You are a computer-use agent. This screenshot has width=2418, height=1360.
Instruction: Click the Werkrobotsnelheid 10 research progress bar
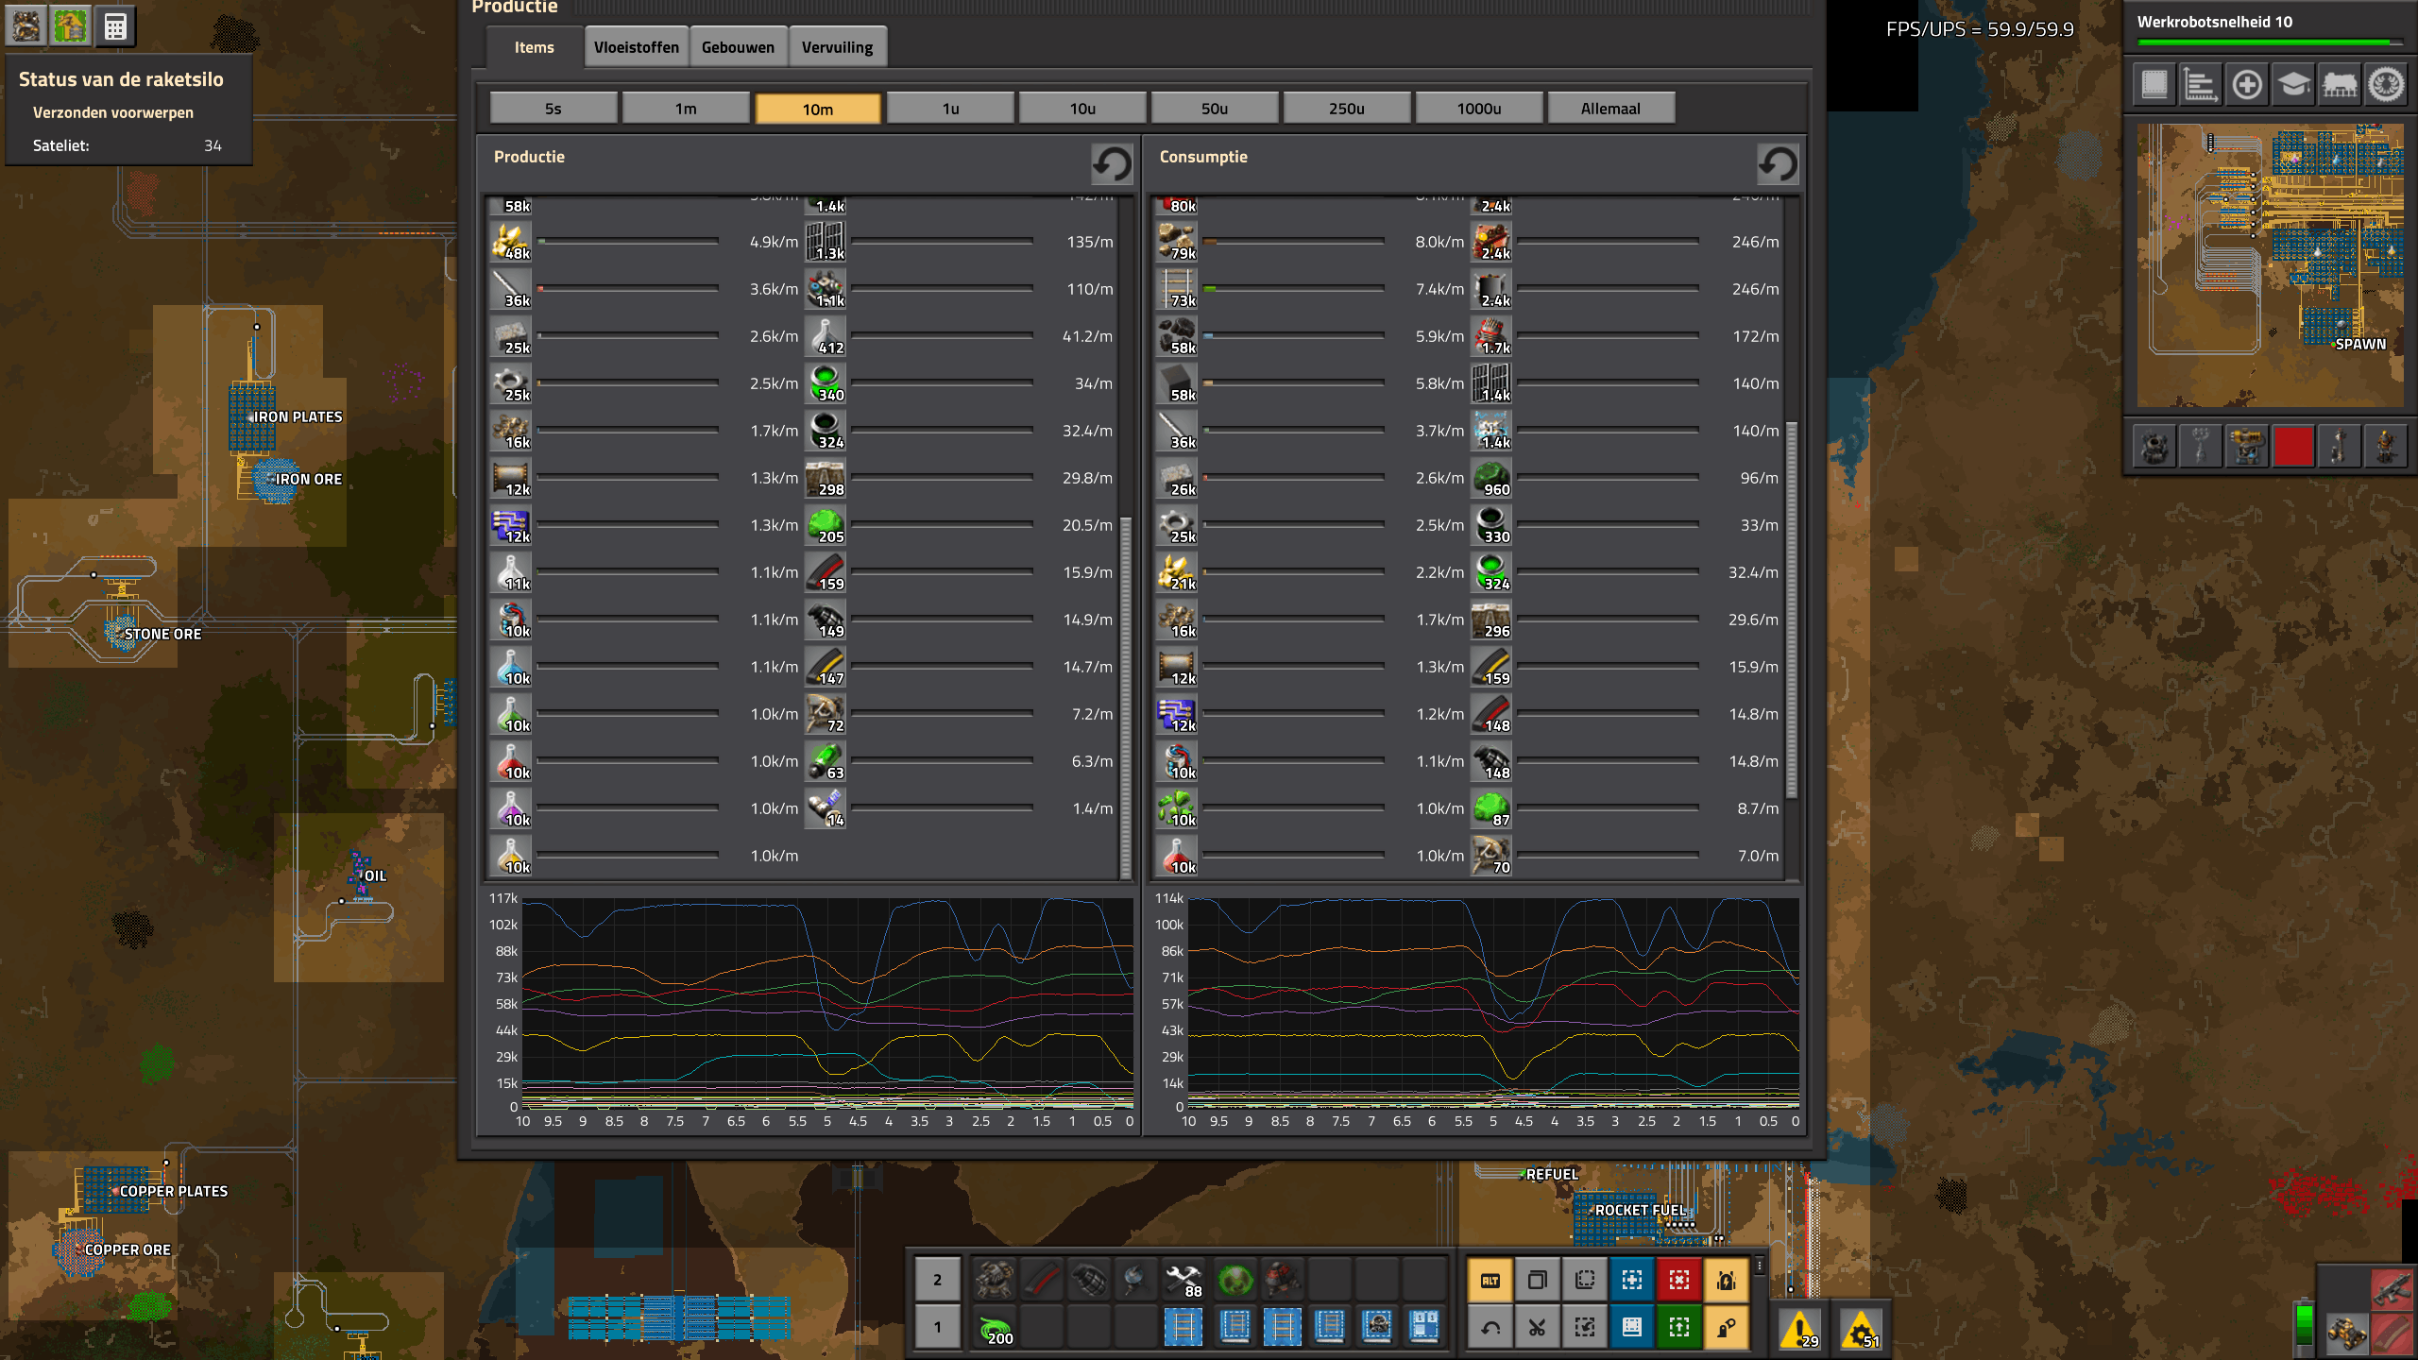2270,42
